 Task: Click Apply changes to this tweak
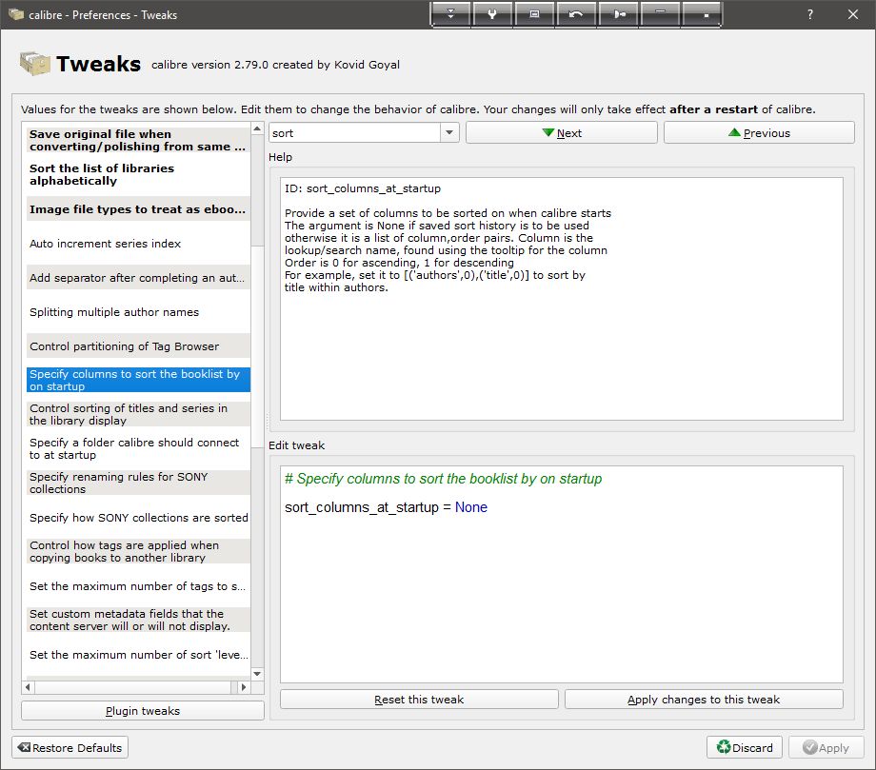pos(704,699)
